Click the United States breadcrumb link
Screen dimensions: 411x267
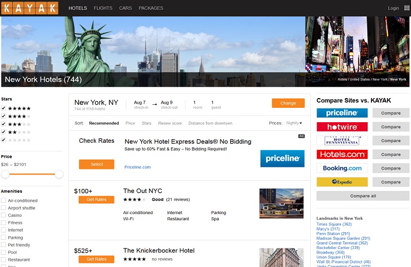[x=360, y=80]
